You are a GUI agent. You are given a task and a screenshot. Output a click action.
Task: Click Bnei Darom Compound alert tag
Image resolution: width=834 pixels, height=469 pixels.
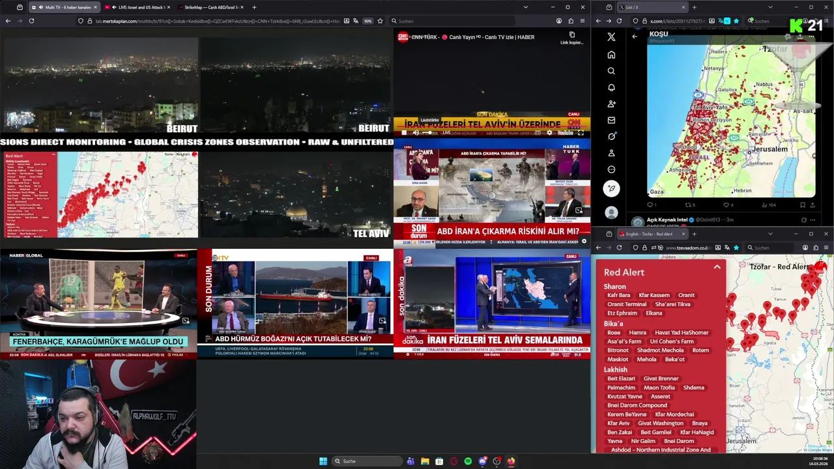point(637,405)
